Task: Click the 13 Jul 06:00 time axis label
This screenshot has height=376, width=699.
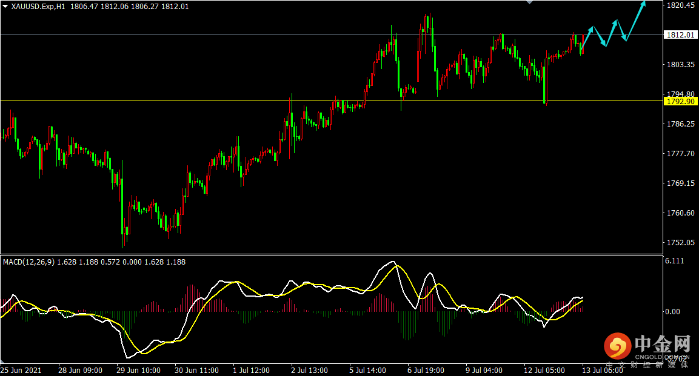Action: pos(602,370)
